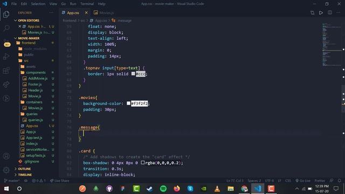Open setupTests.js in the file tree
Image resolution: width=345 pixels, height=194 pixels.
click(x=36, y=156)
